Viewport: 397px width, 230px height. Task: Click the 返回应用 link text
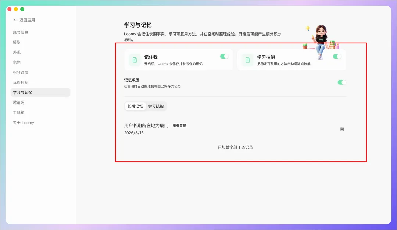[27, 20]
